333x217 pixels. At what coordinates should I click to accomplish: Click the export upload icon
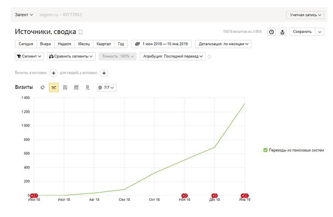tap(282, 32)
